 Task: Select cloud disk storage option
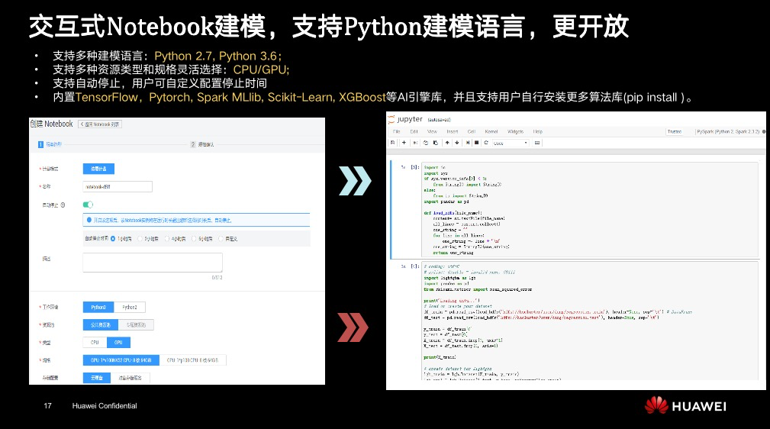97,378
